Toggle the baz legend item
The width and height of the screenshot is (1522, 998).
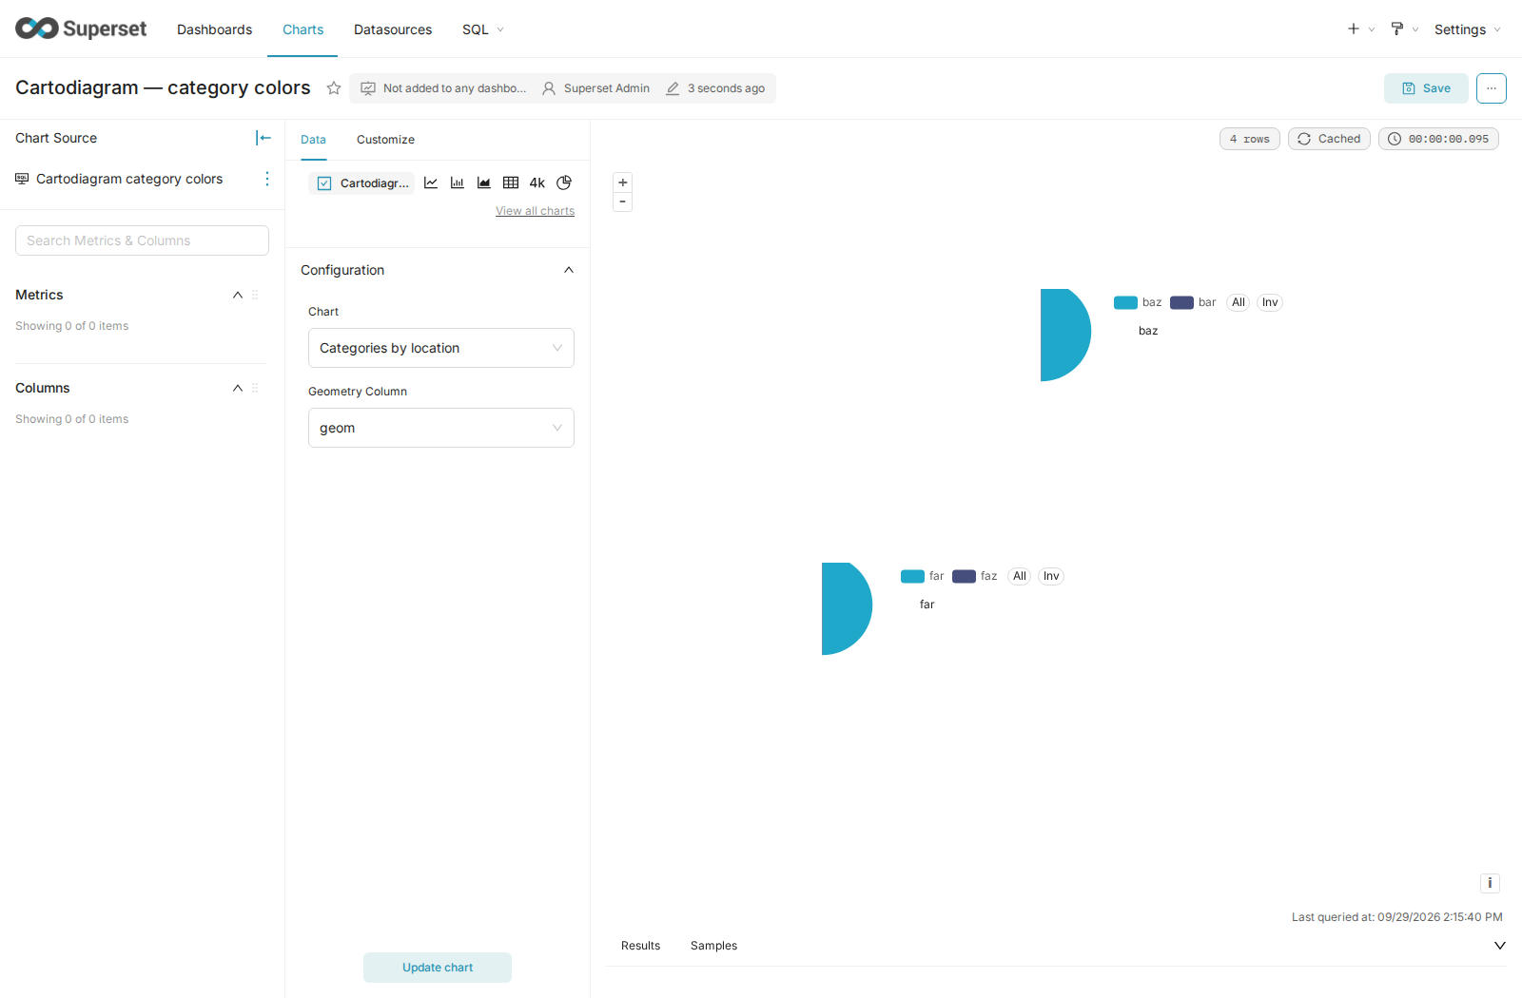[1138, 302]
